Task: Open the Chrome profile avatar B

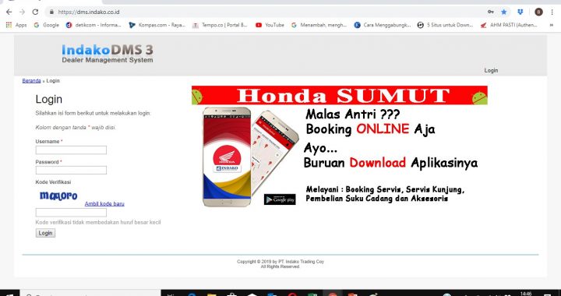Action: (538, 12)
